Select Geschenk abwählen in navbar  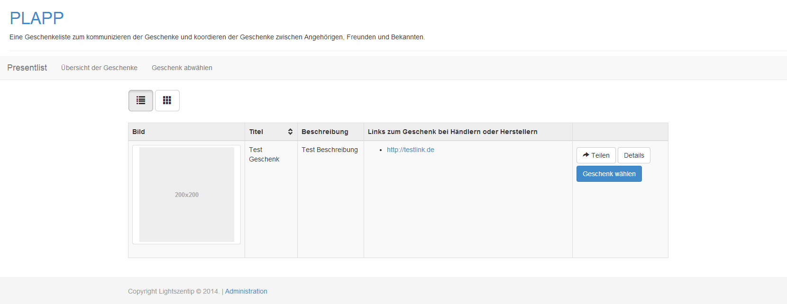click(182, 68)
